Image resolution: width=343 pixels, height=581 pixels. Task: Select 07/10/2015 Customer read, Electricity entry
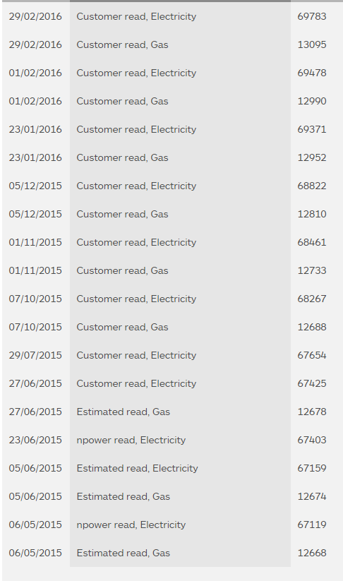click(171, 299)
